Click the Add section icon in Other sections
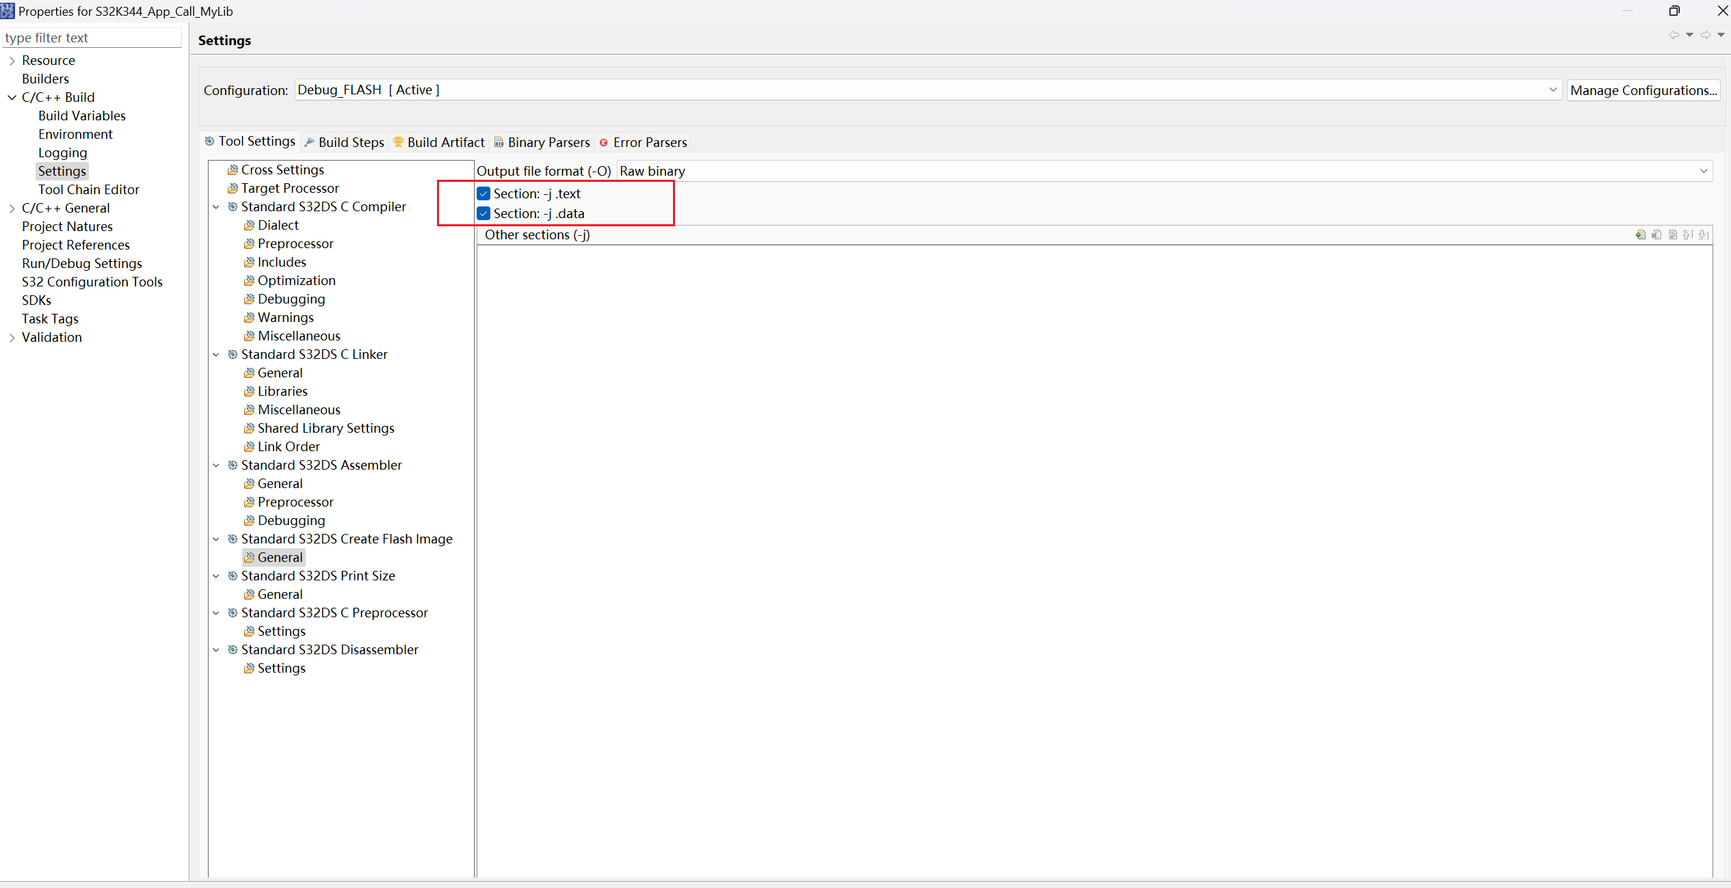Viewport: 1731px width, 888px height. click(x=1641, y=234)
